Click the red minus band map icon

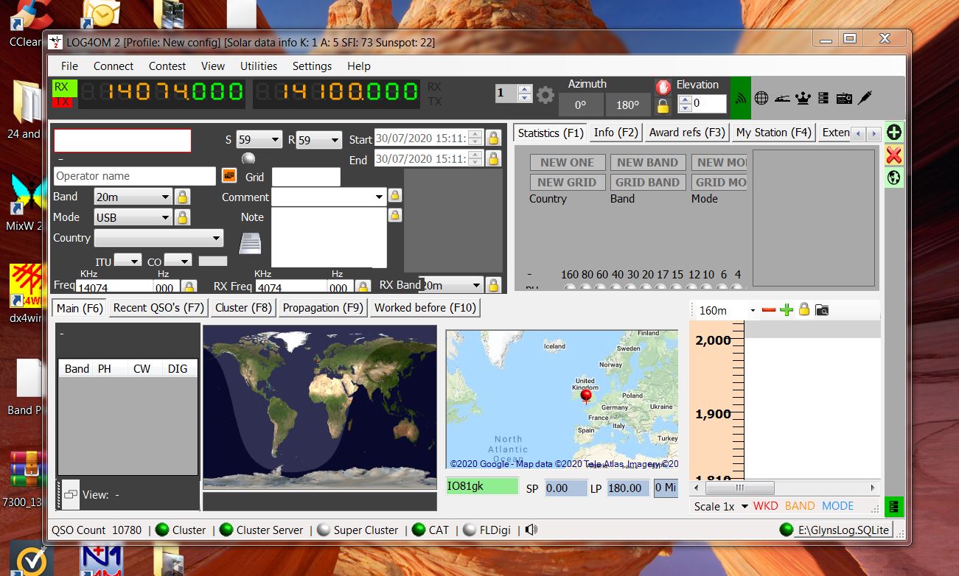point(769,310)
